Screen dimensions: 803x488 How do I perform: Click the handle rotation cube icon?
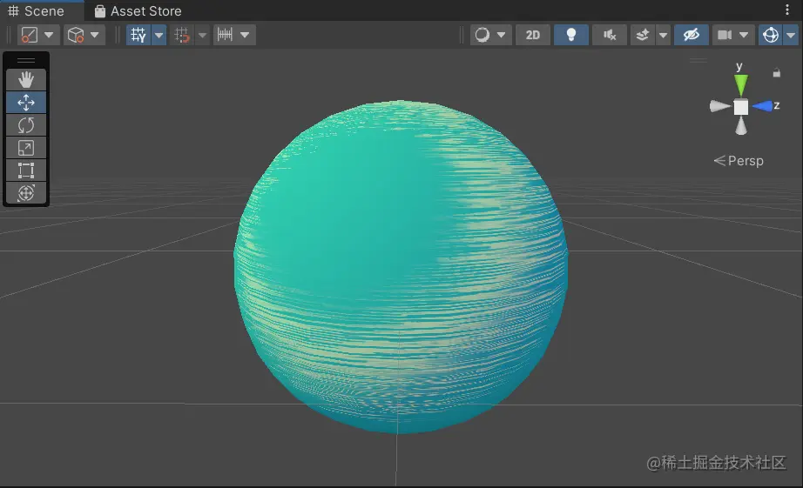[x=75, y=35]
